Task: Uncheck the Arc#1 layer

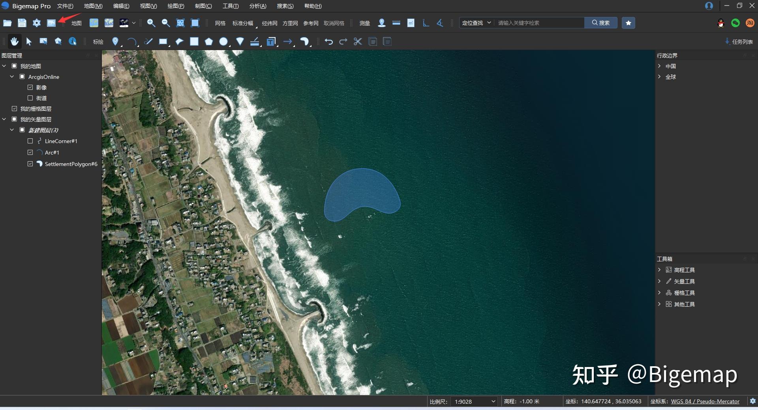Action: pyautogui.click(x=30, y=152)
